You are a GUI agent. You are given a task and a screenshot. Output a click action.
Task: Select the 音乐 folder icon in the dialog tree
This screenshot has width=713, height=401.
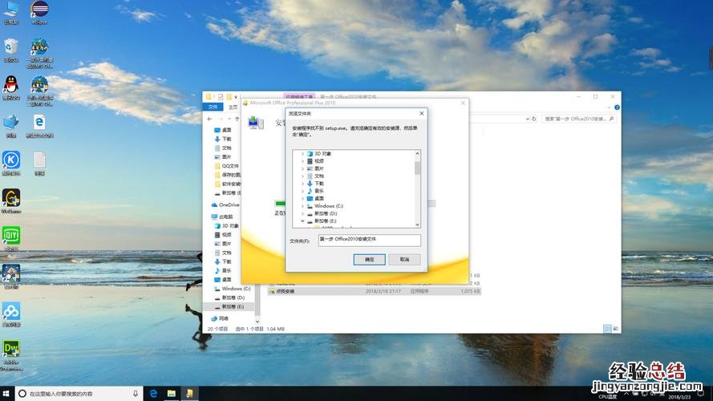pyautogui.click(x=310, y=191)
